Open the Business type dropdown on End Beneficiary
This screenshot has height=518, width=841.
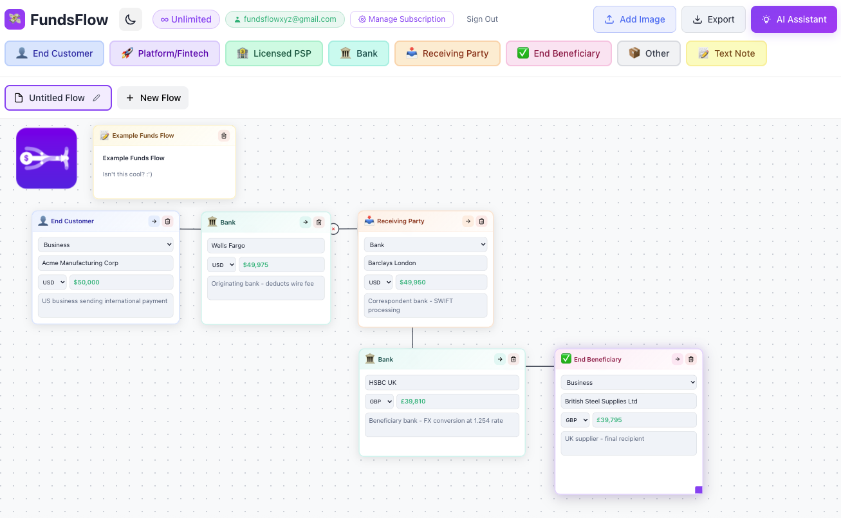coord(629,382)
